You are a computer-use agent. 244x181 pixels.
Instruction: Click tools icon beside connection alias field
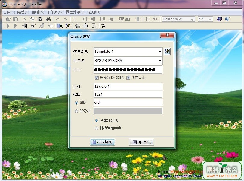tap(167, 52)
